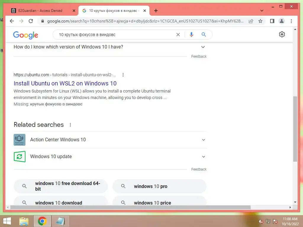The height and width of the screenshot is (227, 303).
Task: Click the scroll up arrow
Action: click(295, 29)
